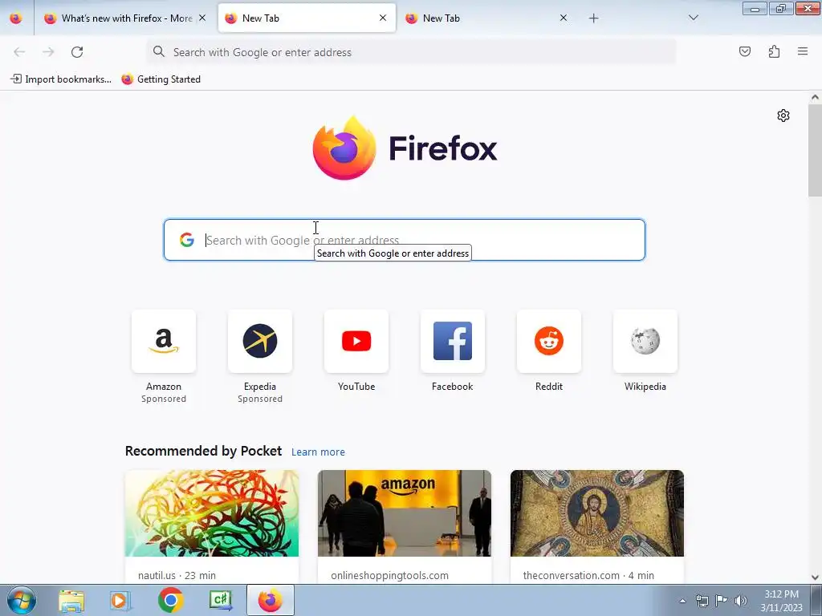822x616 pixels.
Task: Open theconversation.com mosaic article thumbnail
Action: point(597,513)
